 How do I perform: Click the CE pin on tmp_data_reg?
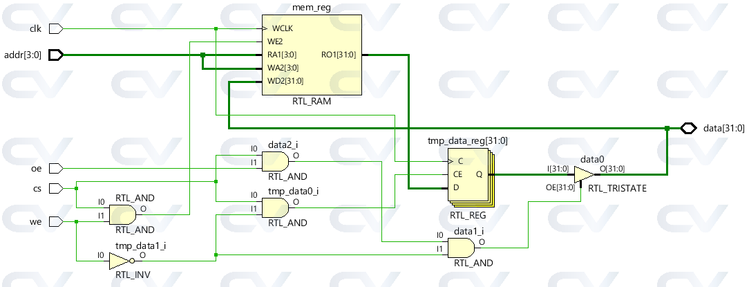[457, 174]
